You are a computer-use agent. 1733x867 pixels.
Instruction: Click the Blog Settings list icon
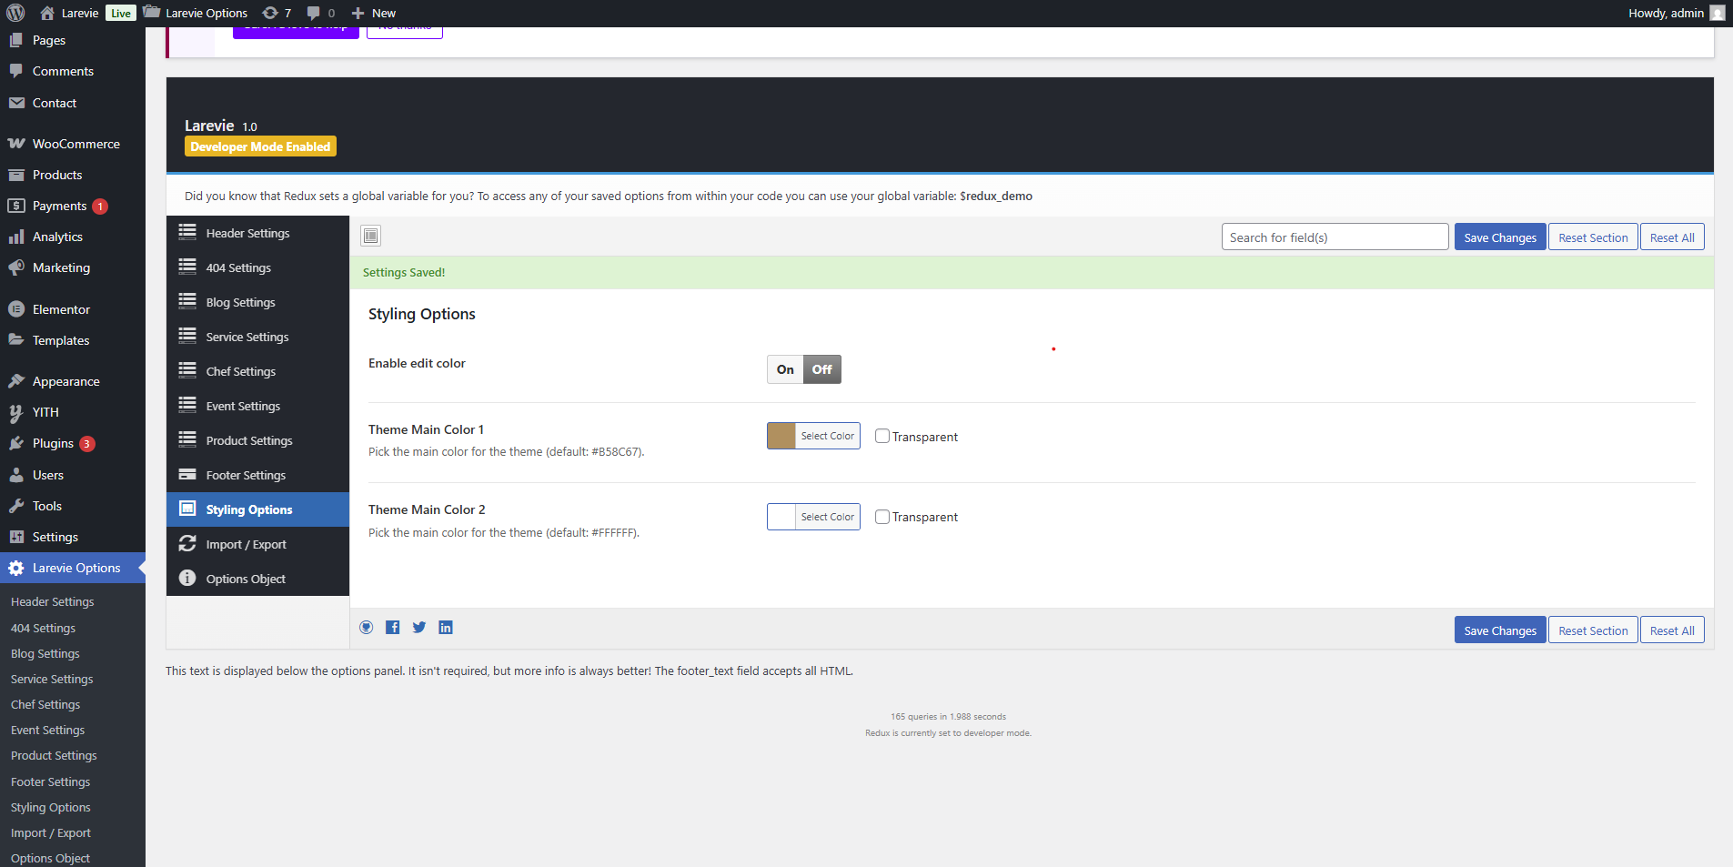tap(187, 301)
